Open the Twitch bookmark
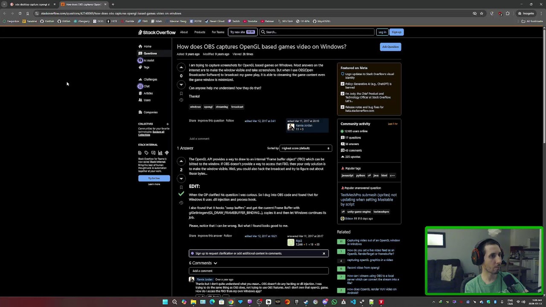The height and width of the screenshot is (307, 546). tap(234, 21)
